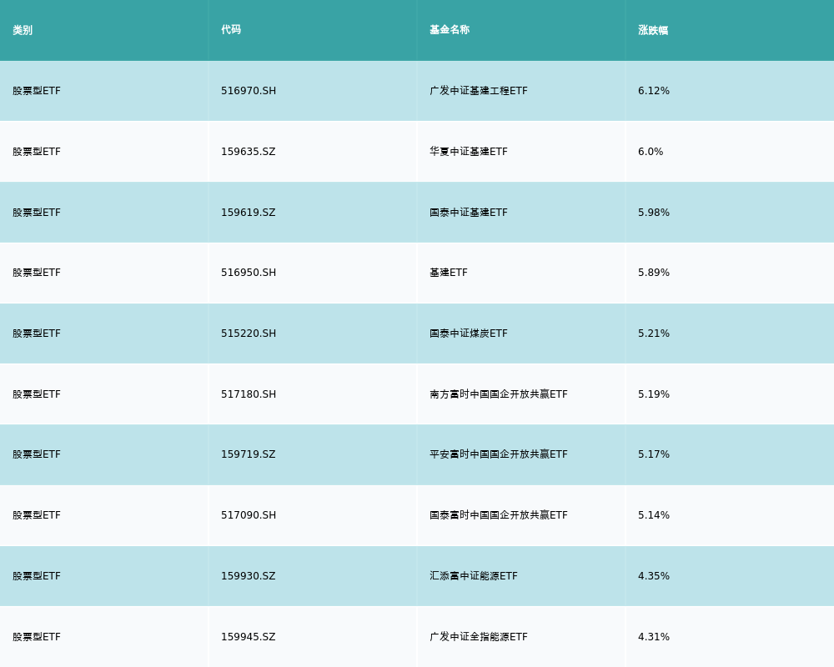
Task: Select fund name 基建ETF
Action: [x=449, y=273]
